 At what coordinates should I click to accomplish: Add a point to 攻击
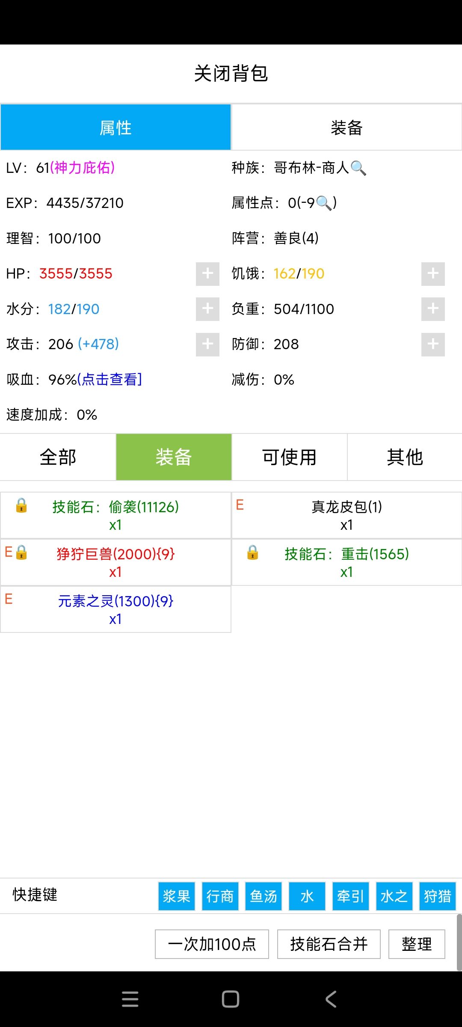pyautogui.click(x=207, y=344)
